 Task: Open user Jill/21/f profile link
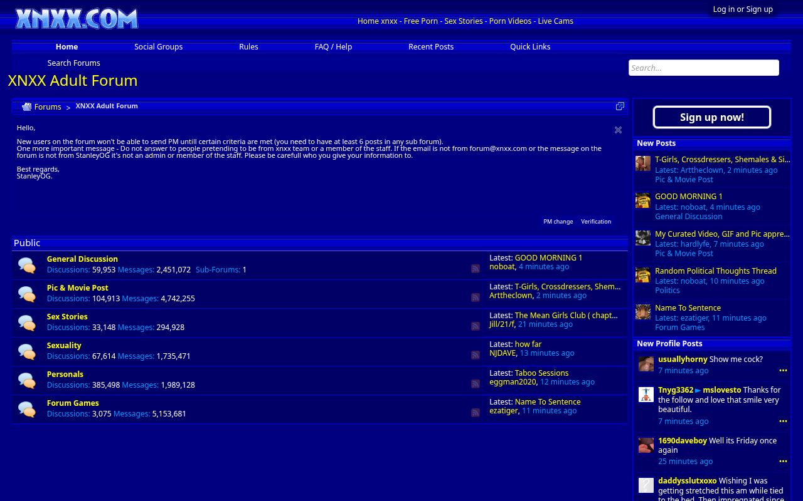tap(502, 324)
